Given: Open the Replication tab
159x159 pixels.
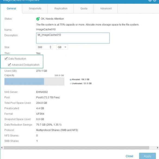Looking at the screenshot, I should coord(61,8).
